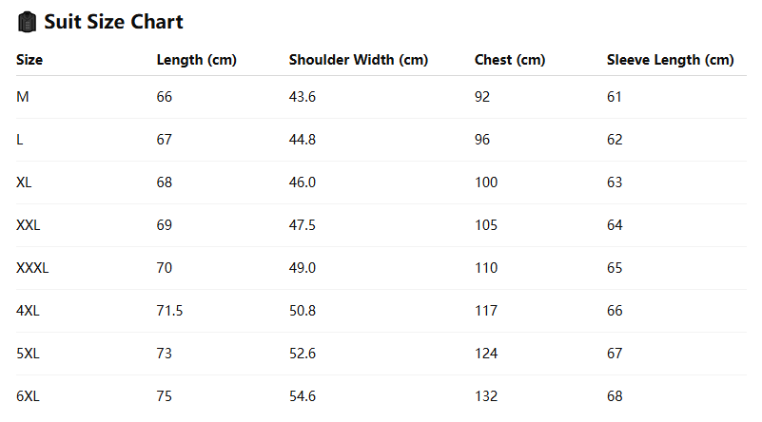Select the XXL size row label
Viewport: 762px width, 422px height.
[x=29, y=225]
